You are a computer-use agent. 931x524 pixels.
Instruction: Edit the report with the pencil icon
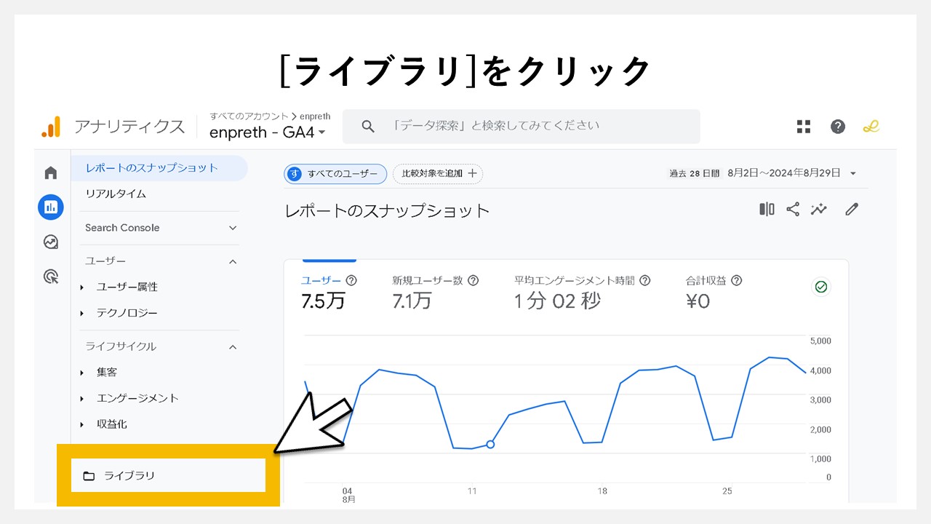tap(852, 209)
